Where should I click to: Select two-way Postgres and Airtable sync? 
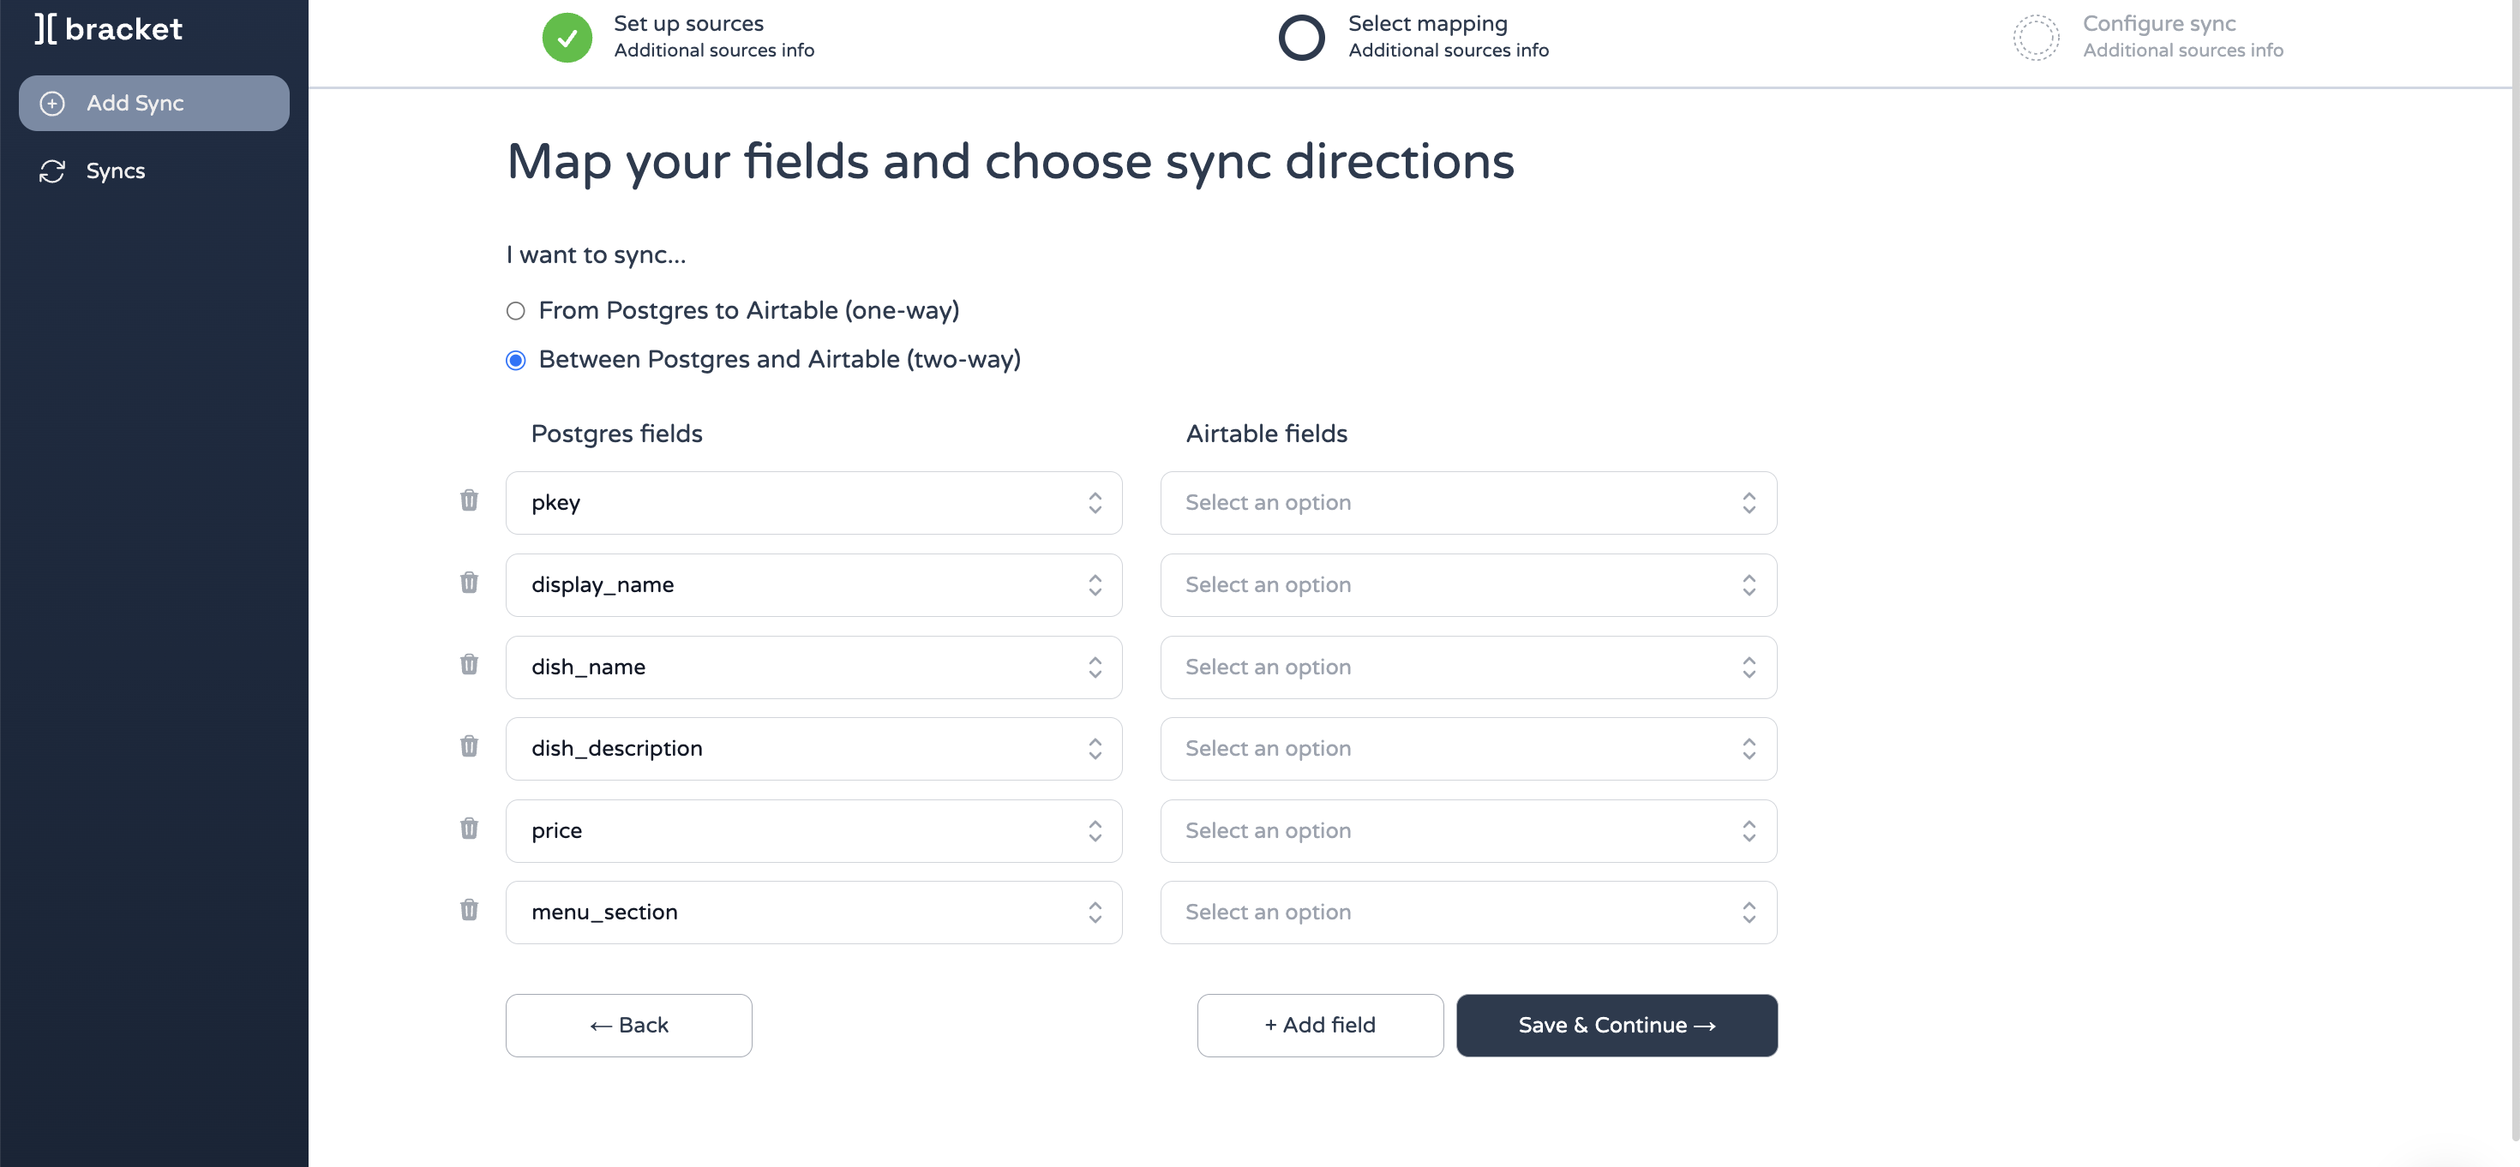pos(515,360)
